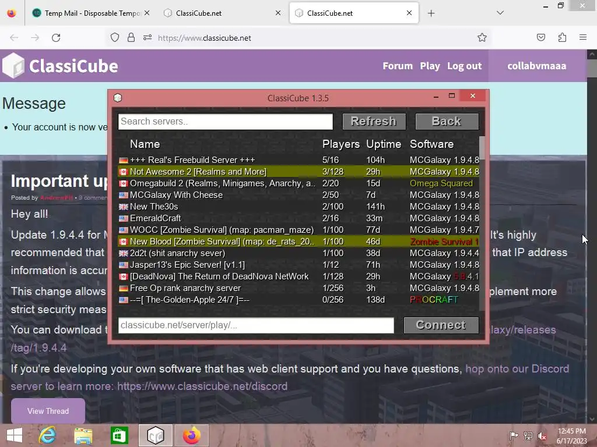Open a new tab with plus button

431,13
